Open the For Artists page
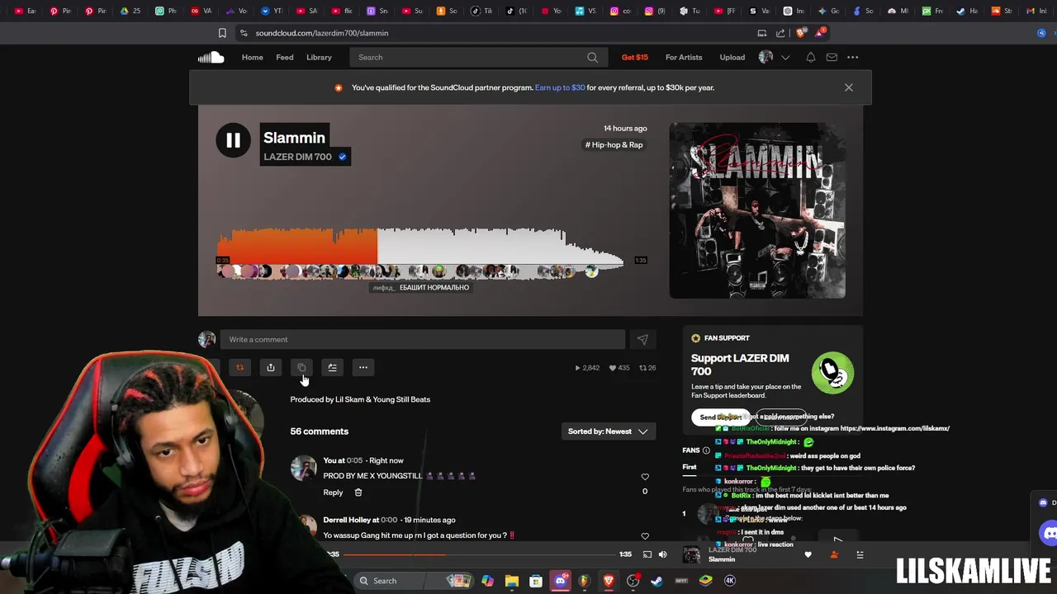1057x594 pixels. tap(684, 57)
